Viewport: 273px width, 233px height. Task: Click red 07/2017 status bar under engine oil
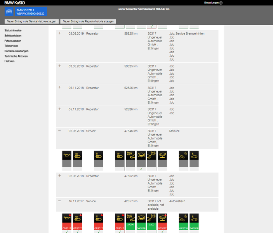(x=67, y=226)
